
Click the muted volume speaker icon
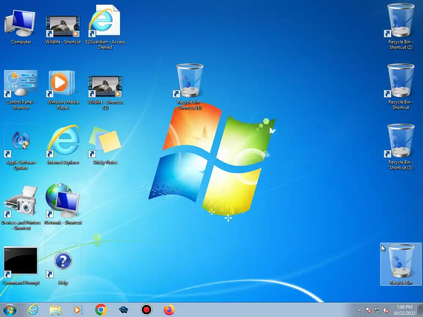pos(386,310)
